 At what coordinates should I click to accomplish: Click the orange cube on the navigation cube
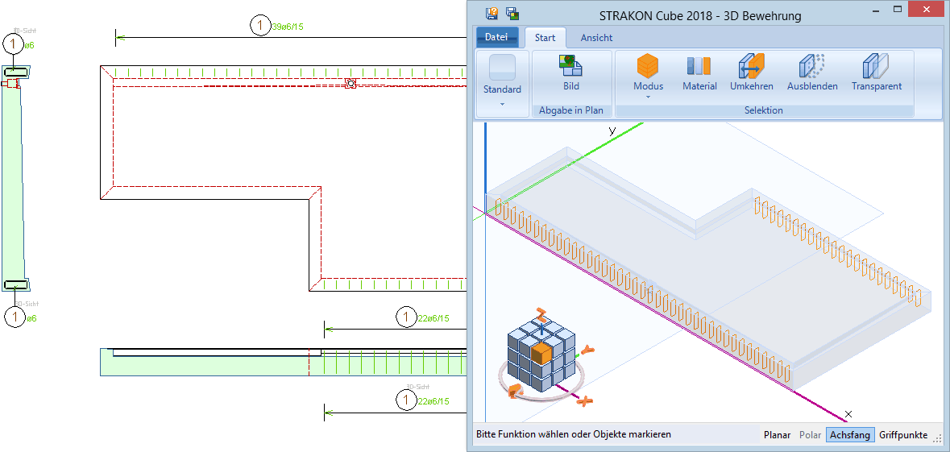(541, 353)
